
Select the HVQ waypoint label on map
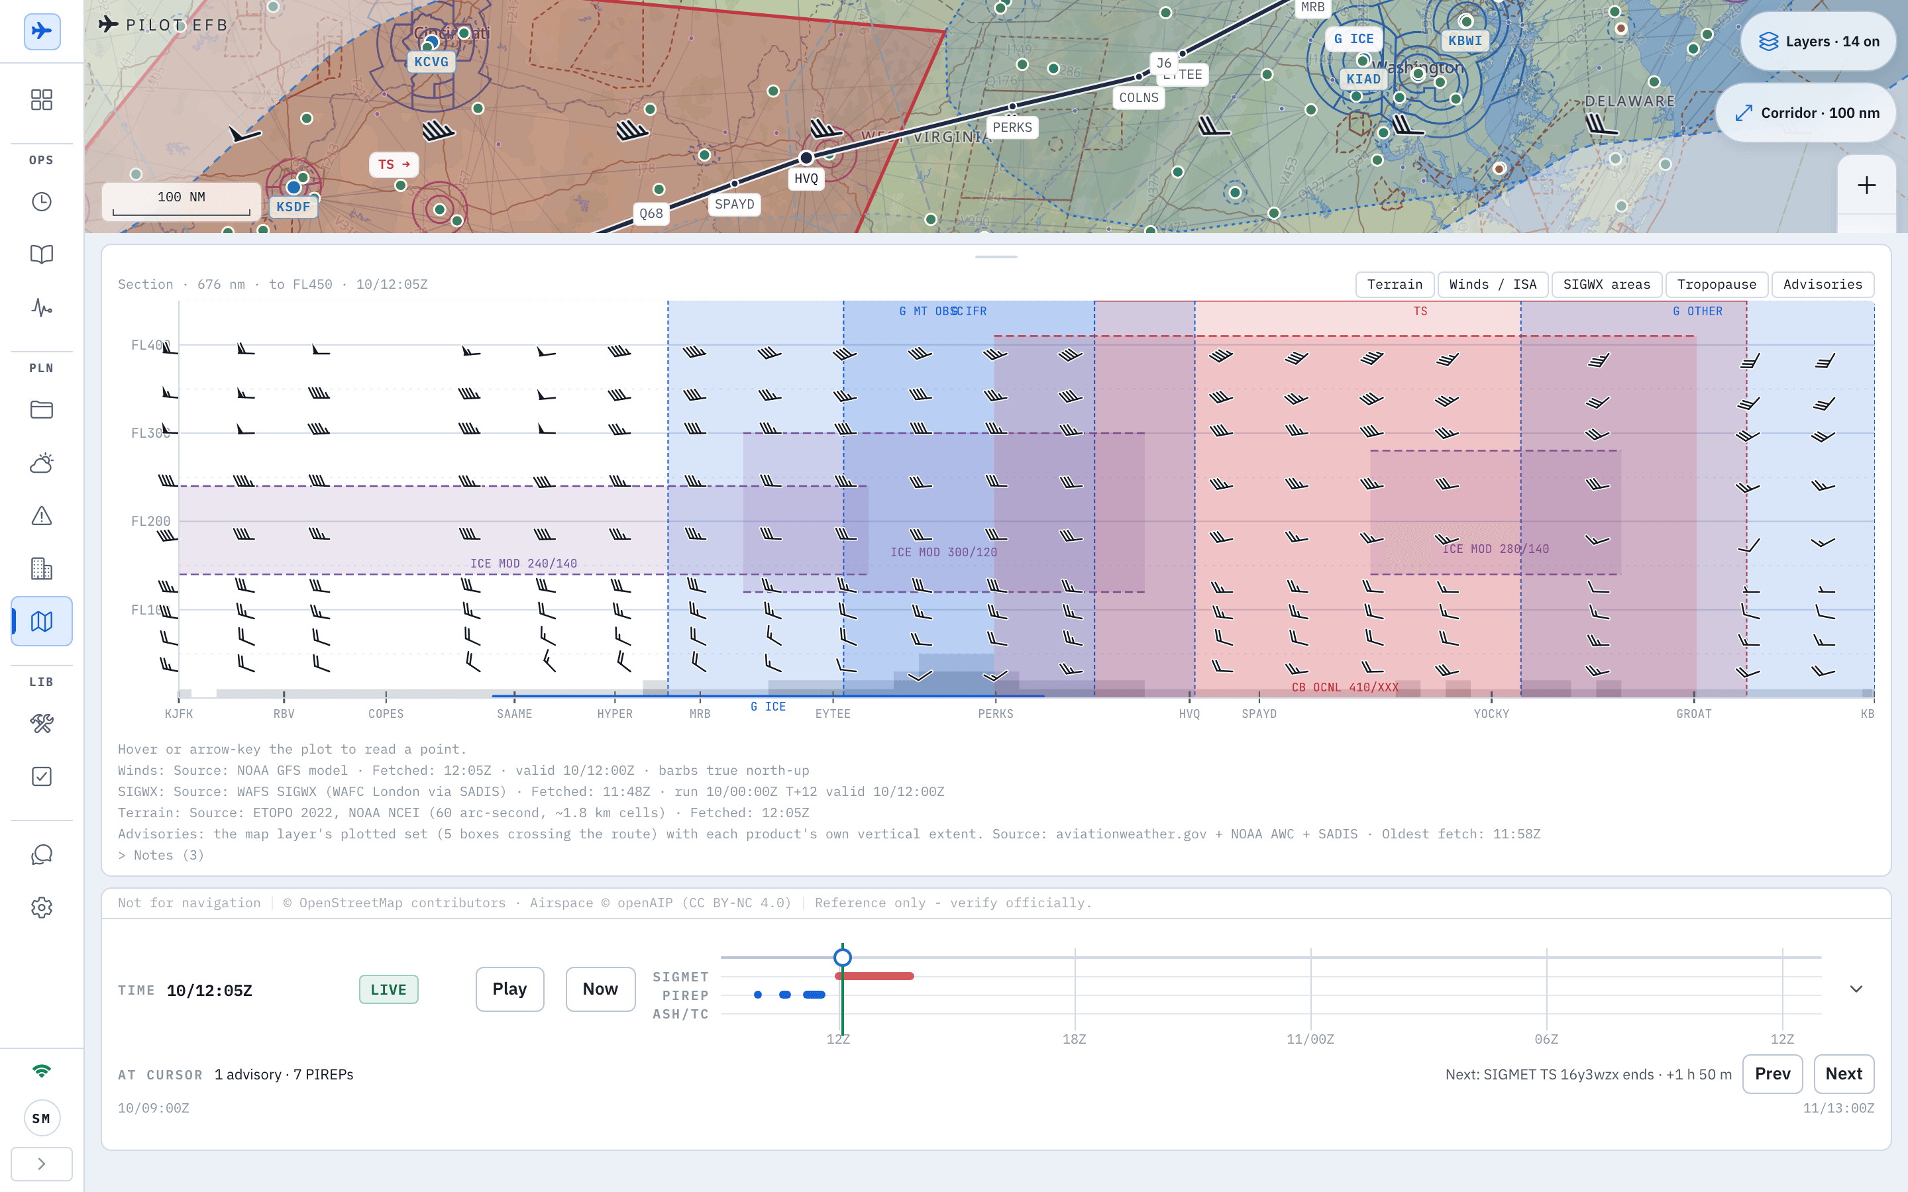click(x=806, y=179)
